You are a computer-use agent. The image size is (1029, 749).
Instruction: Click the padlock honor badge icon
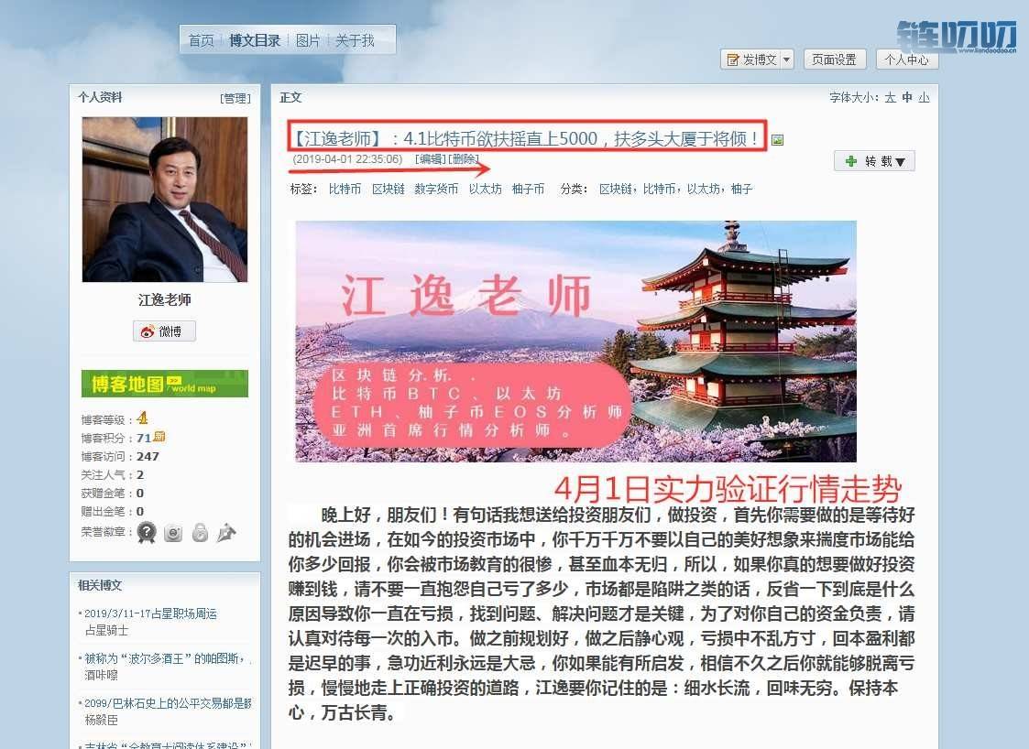(x=200, y=532)
